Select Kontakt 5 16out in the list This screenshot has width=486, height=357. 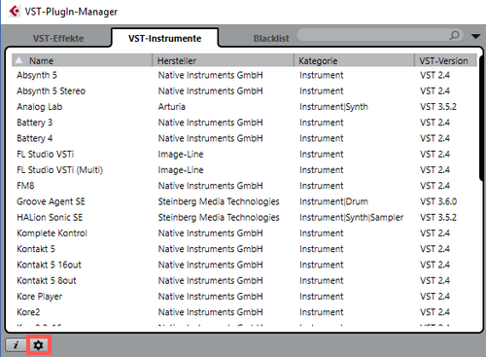pos(244,265)
